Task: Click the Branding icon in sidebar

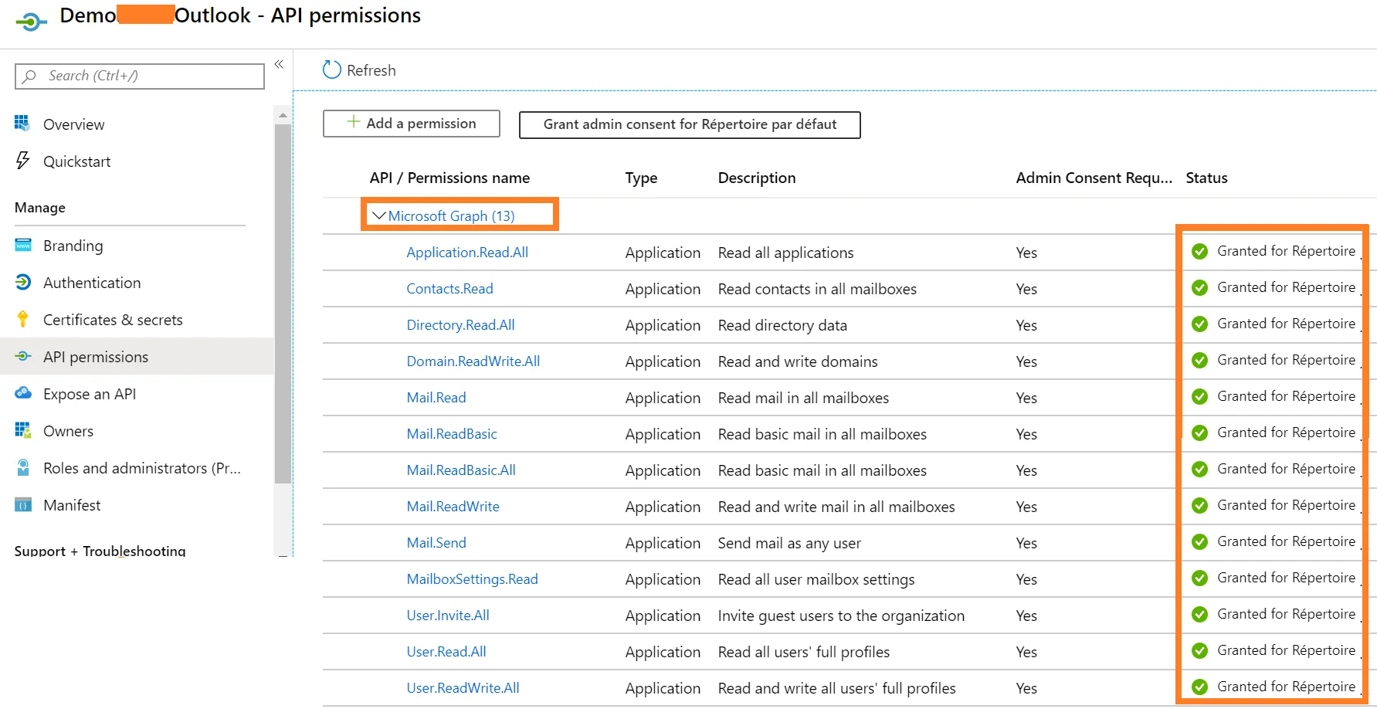Action: pos(23,246)
